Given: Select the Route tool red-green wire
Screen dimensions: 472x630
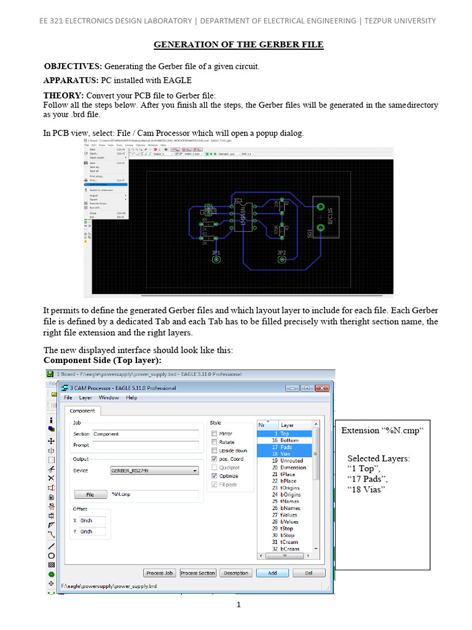Looking at the screenshot, I should pos(51,535).
